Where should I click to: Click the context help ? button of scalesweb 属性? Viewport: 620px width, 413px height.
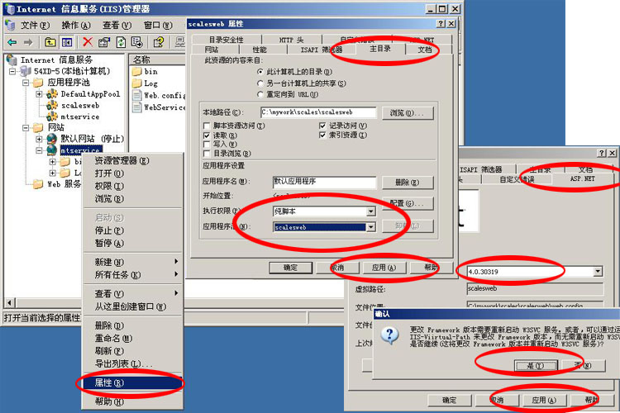click(441, 24)
